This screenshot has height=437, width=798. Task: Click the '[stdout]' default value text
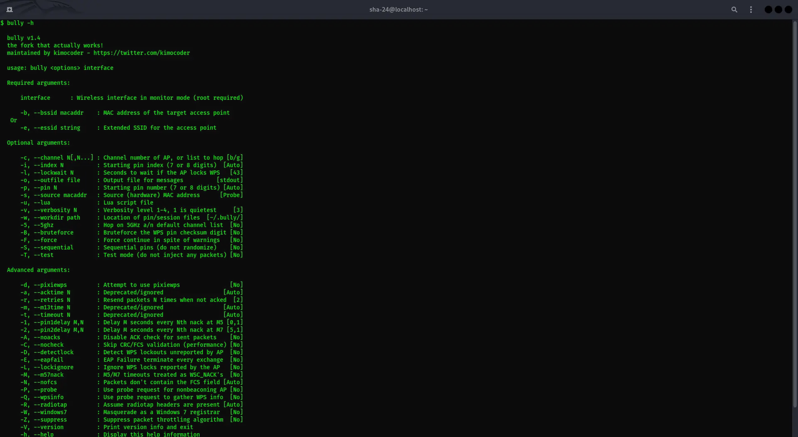tap(229, 180)
